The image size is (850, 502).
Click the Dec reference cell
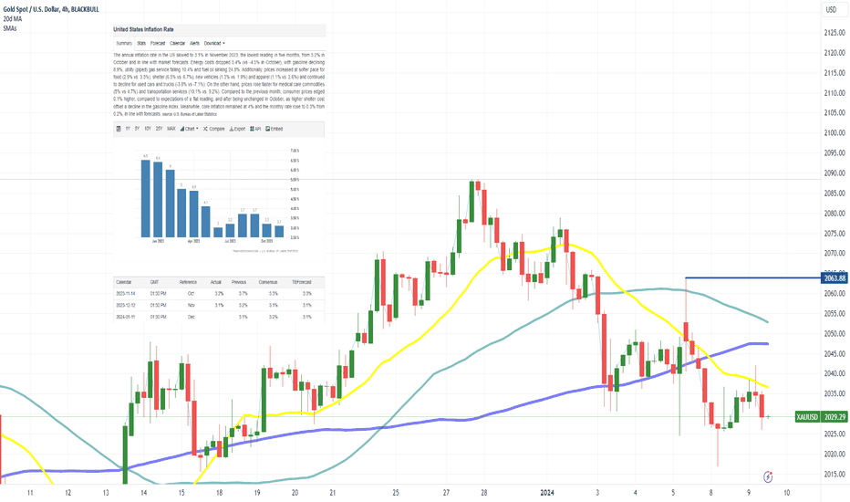(191, 317)
